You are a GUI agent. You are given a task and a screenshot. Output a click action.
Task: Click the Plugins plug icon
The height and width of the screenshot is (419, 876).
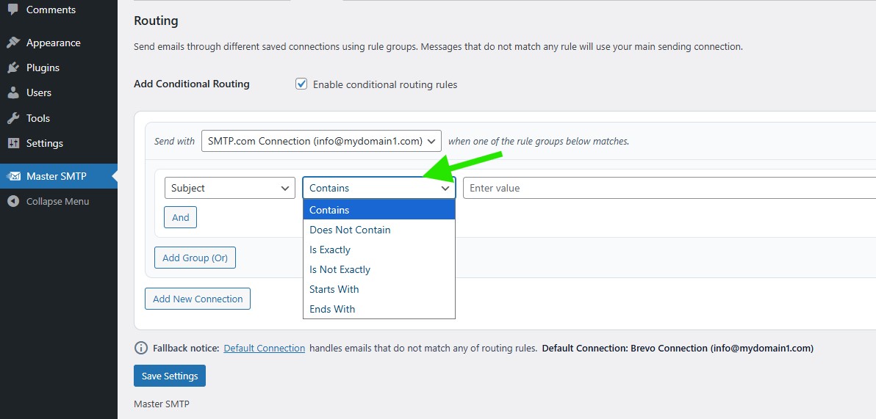(13, 68)
